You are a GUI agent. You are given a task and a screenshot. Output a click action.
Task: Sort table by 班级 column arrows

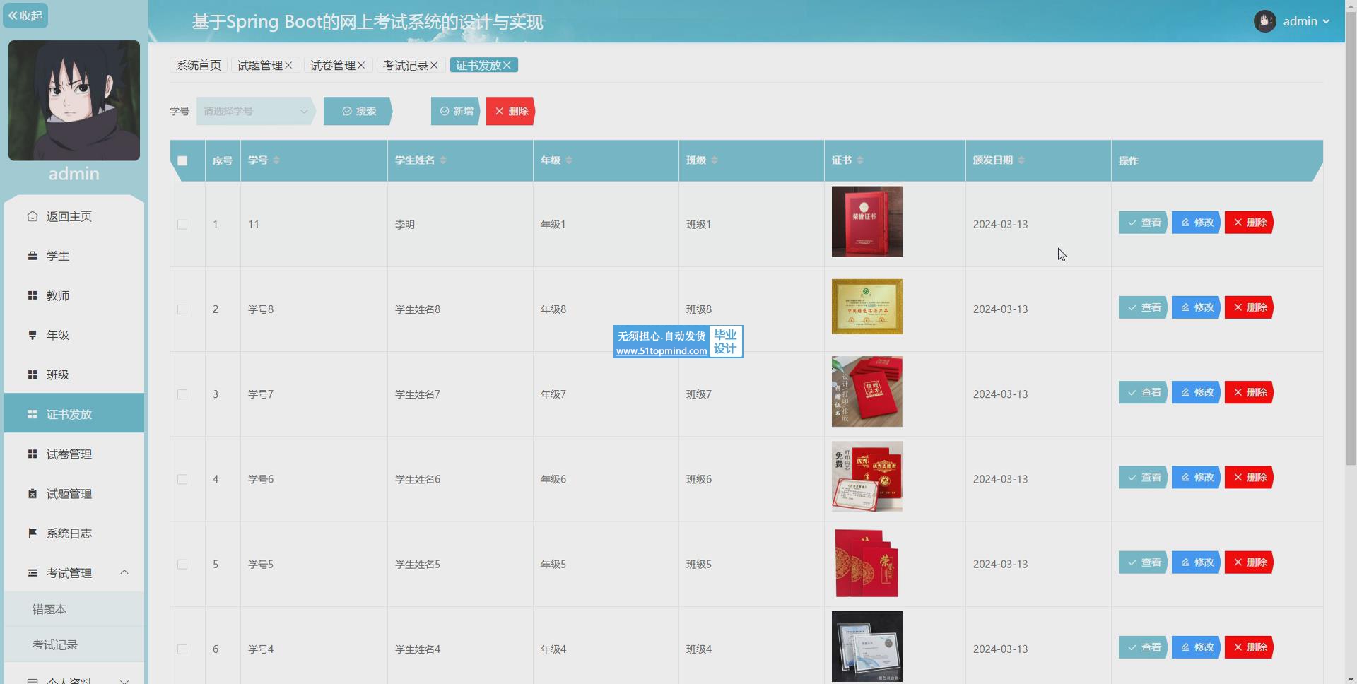[x=715, y=160]
